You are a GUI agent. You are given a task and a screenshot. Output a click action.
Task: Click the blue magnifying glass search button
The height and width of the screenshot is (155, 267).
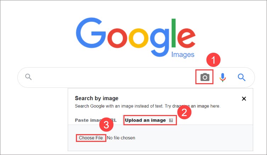pos(241,77)
